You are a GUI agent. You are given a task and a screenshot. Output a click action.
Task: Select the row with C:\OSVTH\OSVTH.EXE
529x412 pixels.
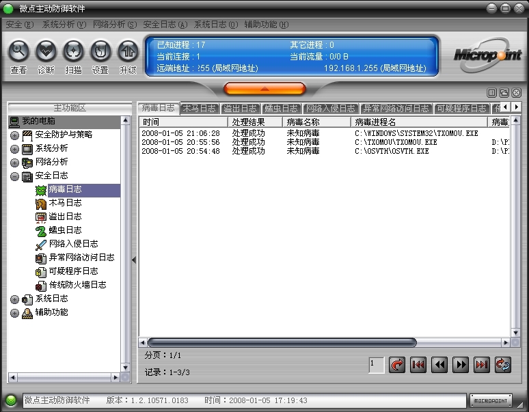(x=324, y=151)
